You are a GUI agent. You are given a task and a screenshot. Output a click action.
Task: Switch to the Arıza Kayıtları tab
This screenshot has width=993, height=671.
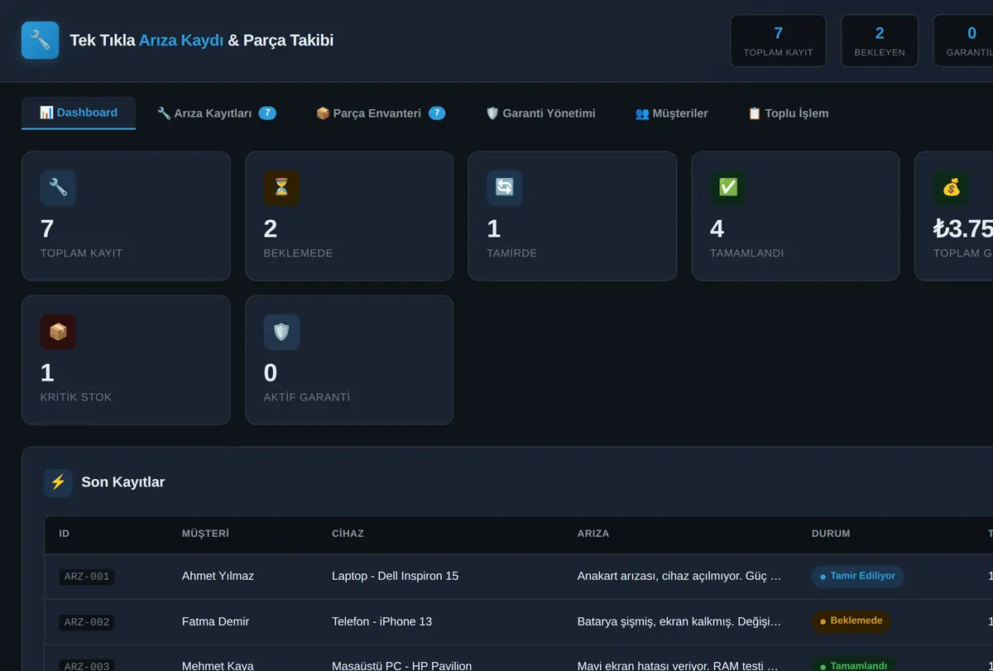tap(217, 113)
